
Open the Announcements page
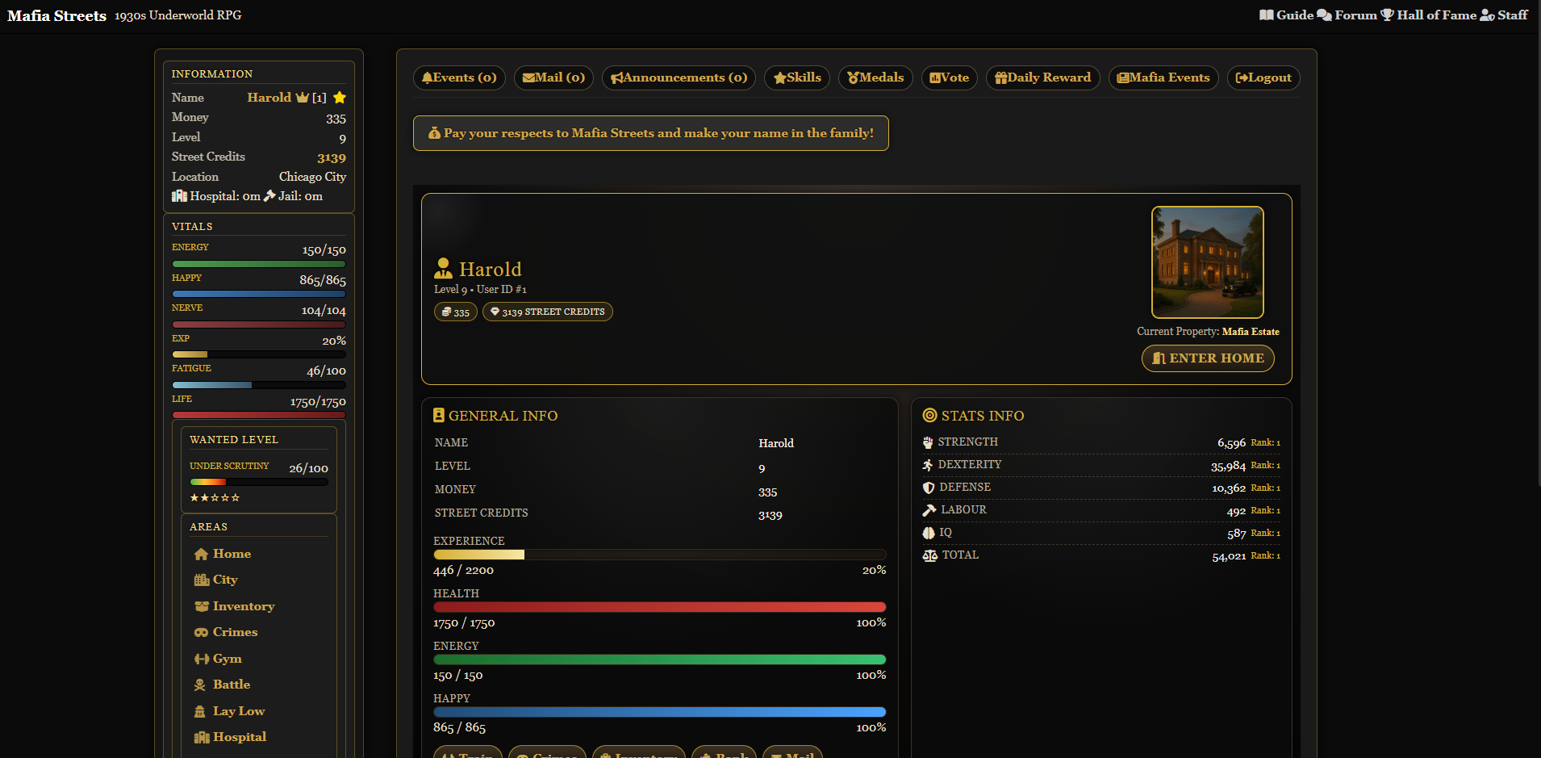click(x=679, y=77)
